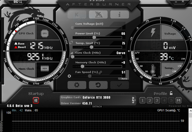Click the GPU chip icon on gauge
The height and width of the screenshot is (132, 192).
point(45,33)
